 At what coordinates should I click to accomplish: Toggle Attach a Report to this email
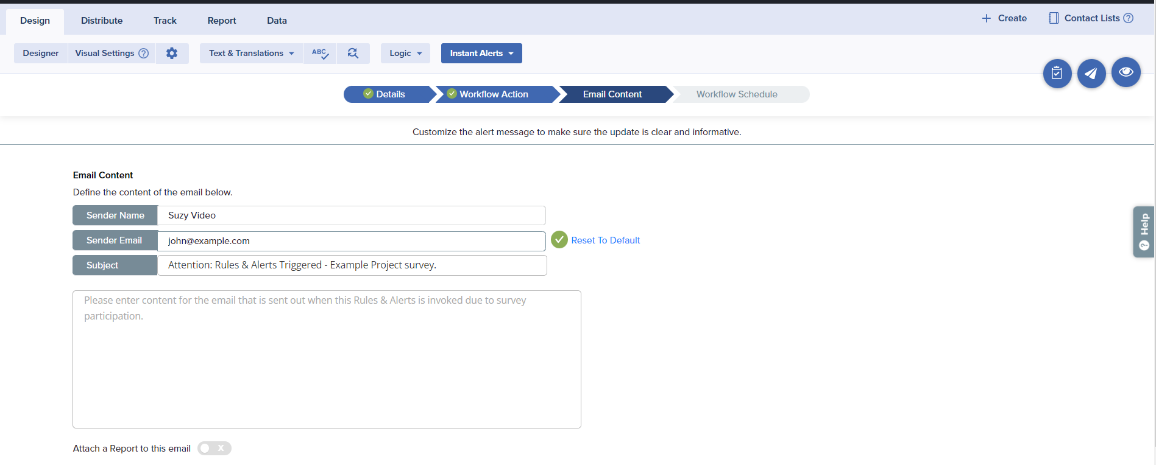(214, 449)
